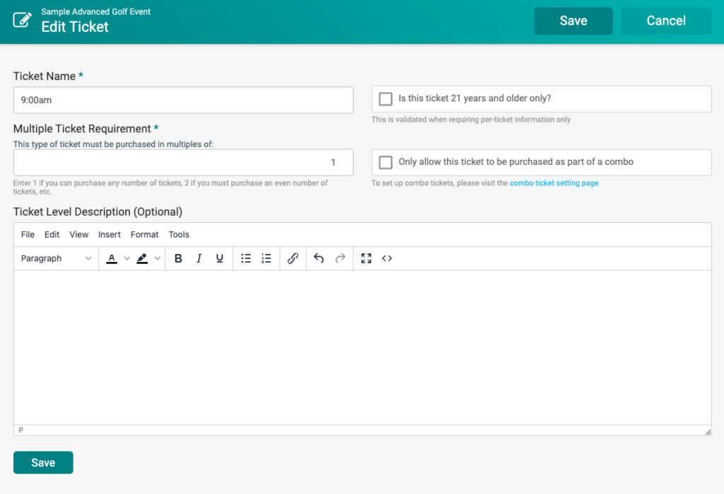This screenshot has width=724, height=494.
Task: Open the source code view icon
Action: (x=387, y=258)
